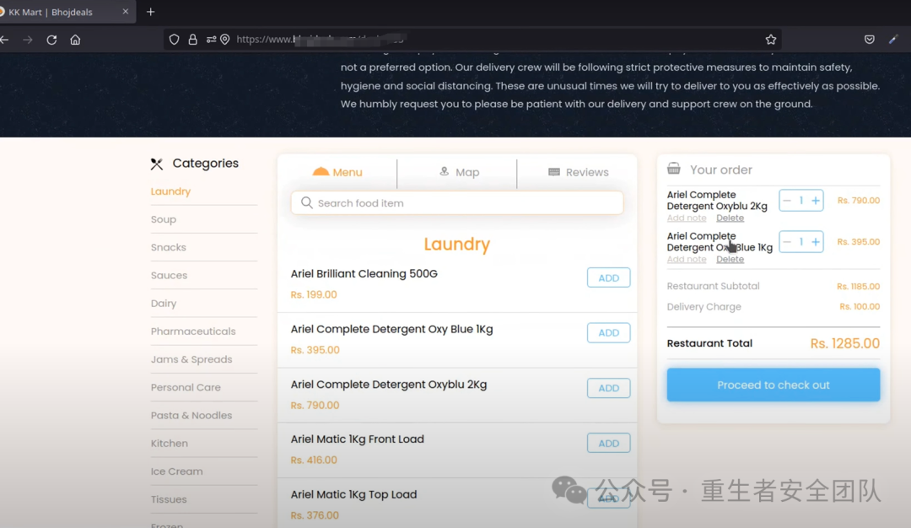Image resolution: width=911 pixels, height=528 pixels.
Task: Decrease quantity of Ariel Oxyblu 2Kg
Action: click(x=787, y=201)
